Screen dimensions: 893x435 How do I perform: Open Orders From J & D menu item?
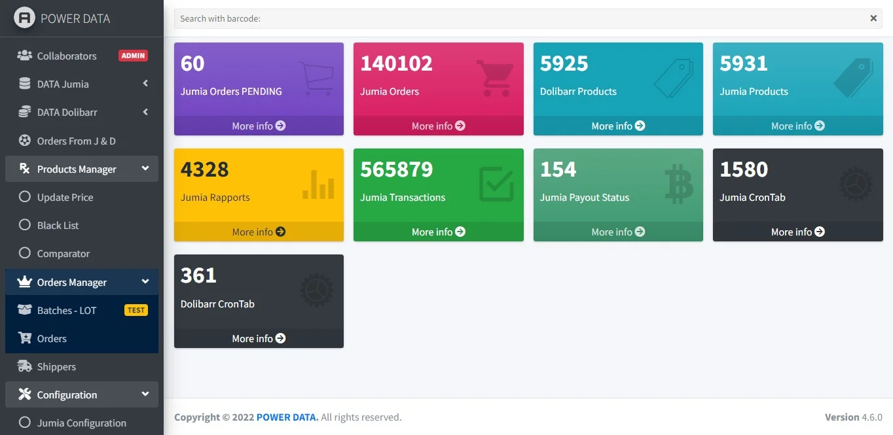click(82, 141)
